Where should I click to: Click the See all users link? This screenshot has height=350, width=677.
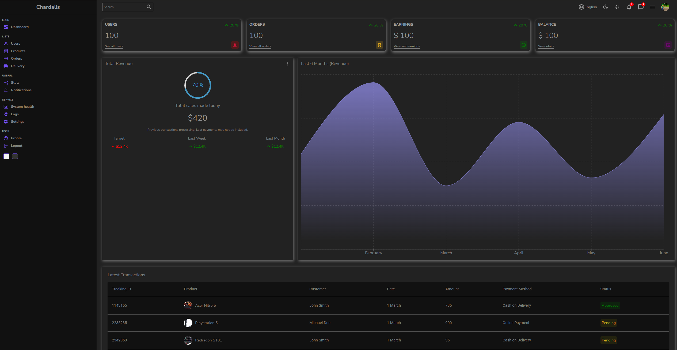pyautogui.click(x=114, y=46)
